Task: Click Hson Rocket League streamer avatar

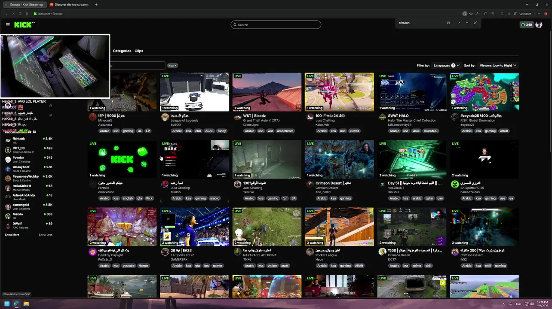Action: [x=310, y=252]
